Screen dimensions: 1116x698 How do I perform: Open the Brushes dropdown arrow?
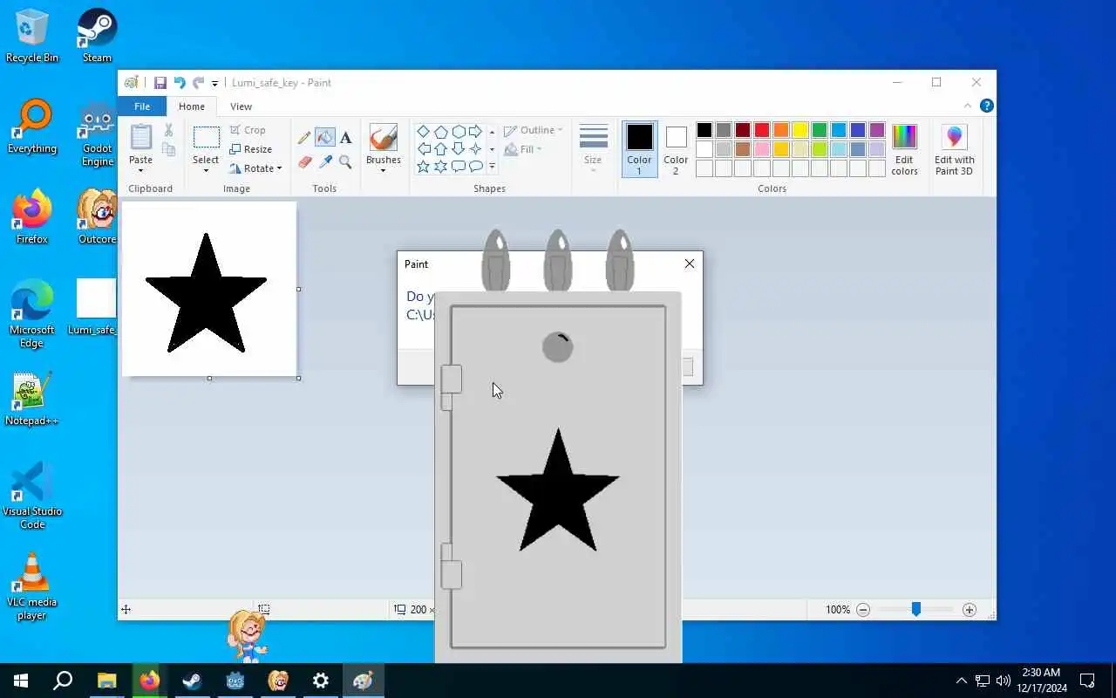click(384, 170)
